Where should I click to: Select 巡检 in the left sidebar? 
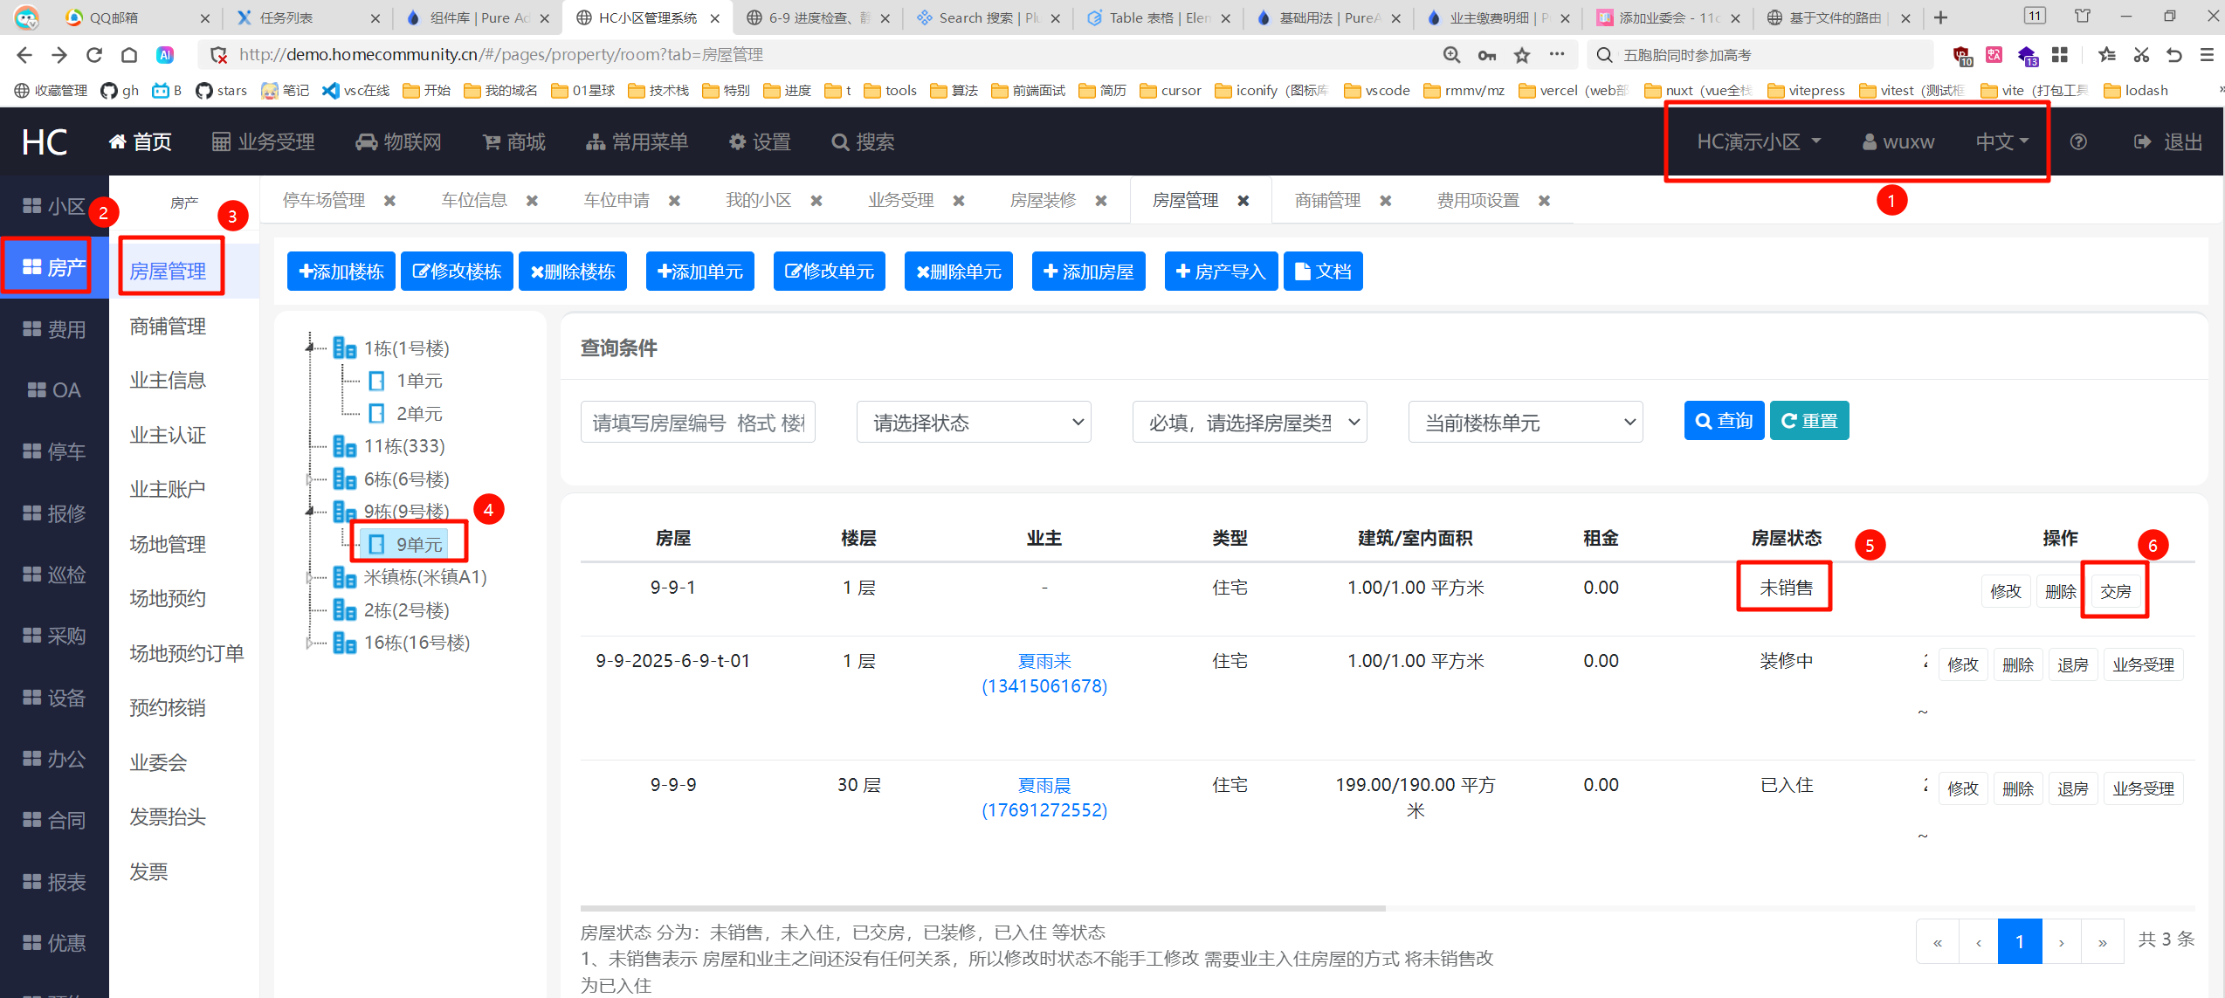pos(54,575)
